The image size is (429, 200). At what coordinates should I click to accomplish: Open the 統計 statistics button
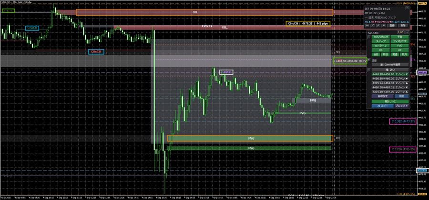click(402, 96)
